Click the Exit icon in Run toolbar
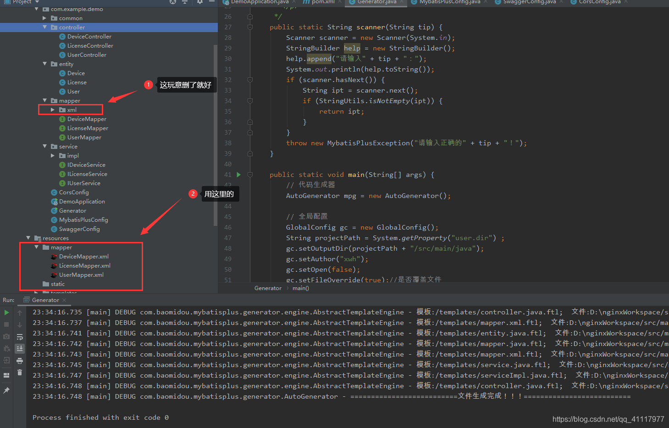Image resolution: width=669 pixels, height=428 pixels. (6, 360)
